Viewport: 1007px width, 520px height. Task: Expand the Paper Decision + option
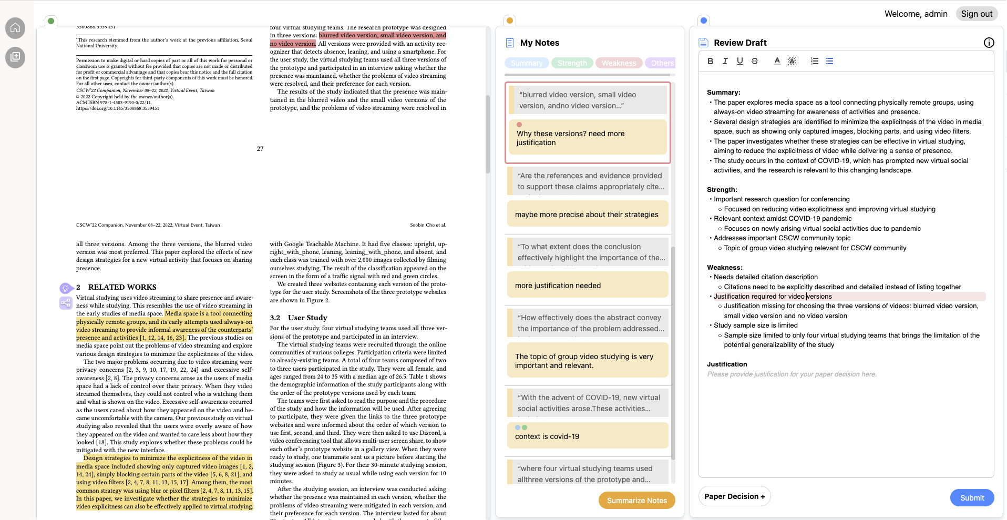click(x=734, y=496)
